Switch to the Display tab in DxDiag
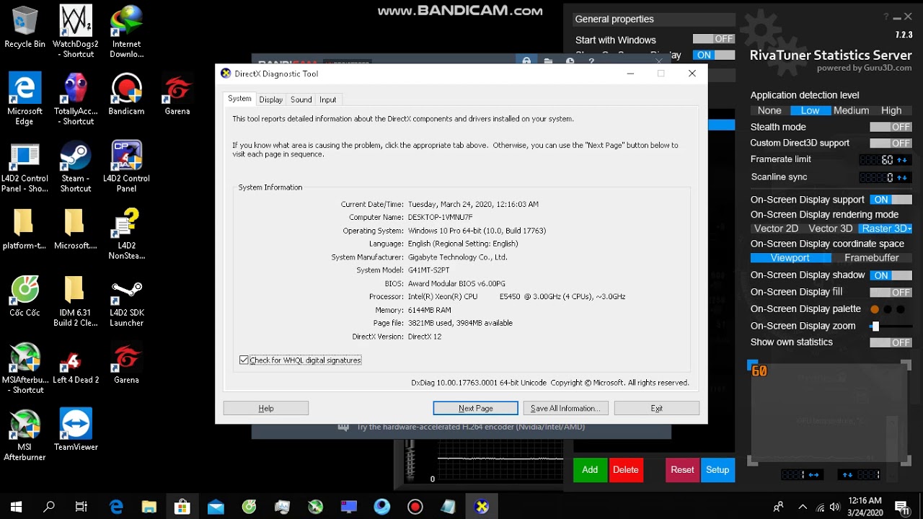Viewport: 923px width, 519px height. pos(271,99)
